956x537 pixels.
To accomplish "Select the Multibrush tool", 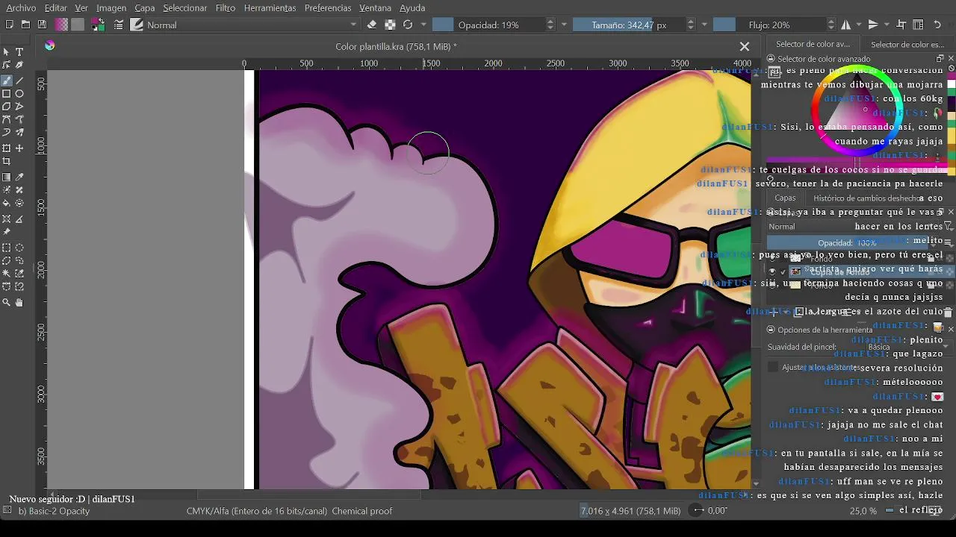I will (x=19, y=133).
